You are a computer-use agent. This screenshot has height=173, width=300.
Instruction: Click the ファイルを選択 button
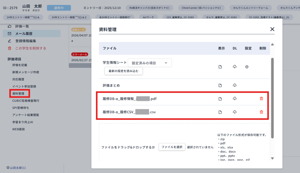pos(172,147)
